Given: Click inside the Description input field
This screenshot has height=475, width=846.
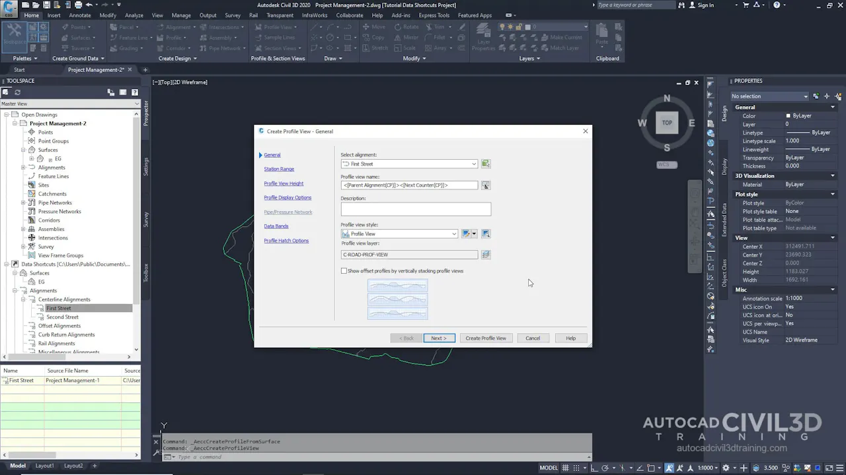Looking at the screenshot, I should (x=415, y=209).
